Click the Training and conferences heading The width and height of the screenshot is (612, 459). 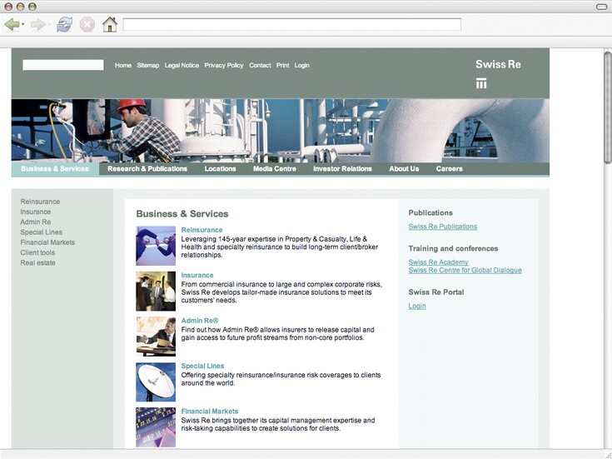(x=453, y=248)
